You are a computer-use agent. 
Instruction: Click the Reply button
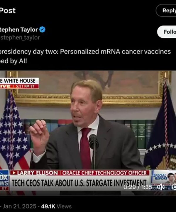166,10
